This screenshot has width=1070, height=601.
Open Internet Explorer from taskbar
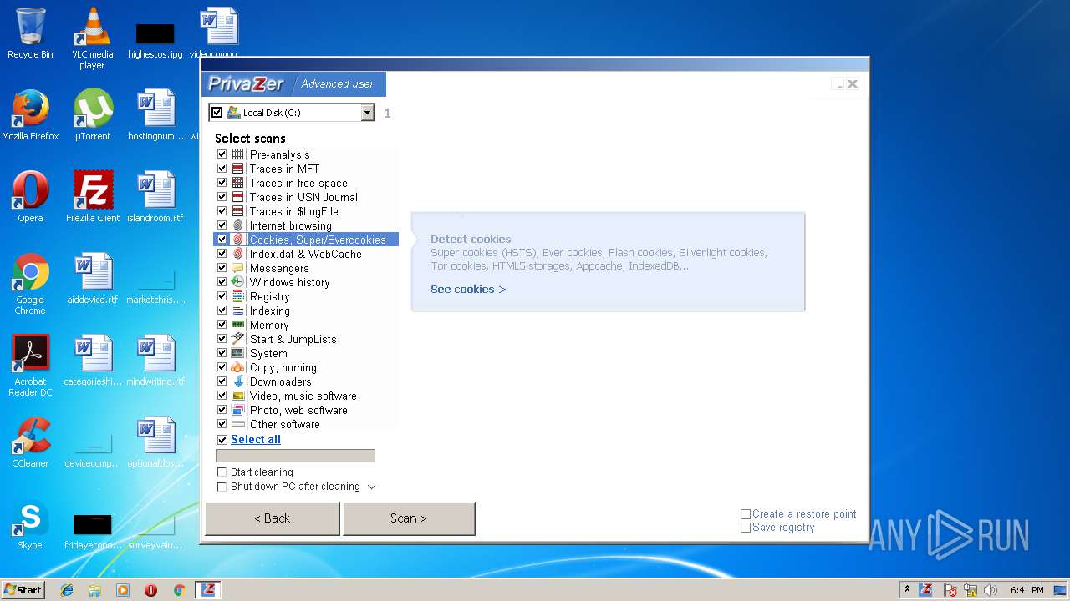coord(67,590)
